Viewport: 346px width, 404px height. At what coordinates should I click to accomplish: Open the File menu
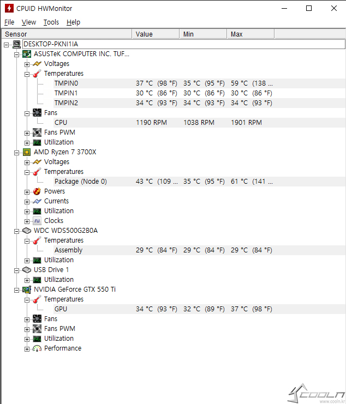(x=9, y=22)
